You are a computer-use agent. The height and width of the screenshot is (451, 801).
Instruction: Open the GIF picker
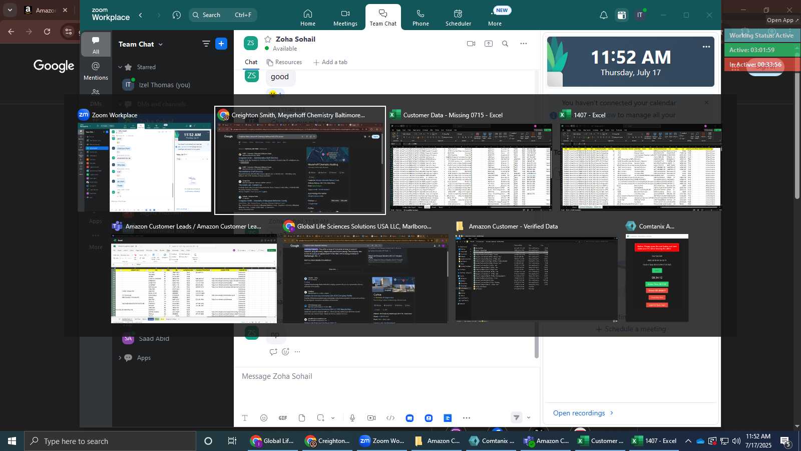click(x=283, y=418)
